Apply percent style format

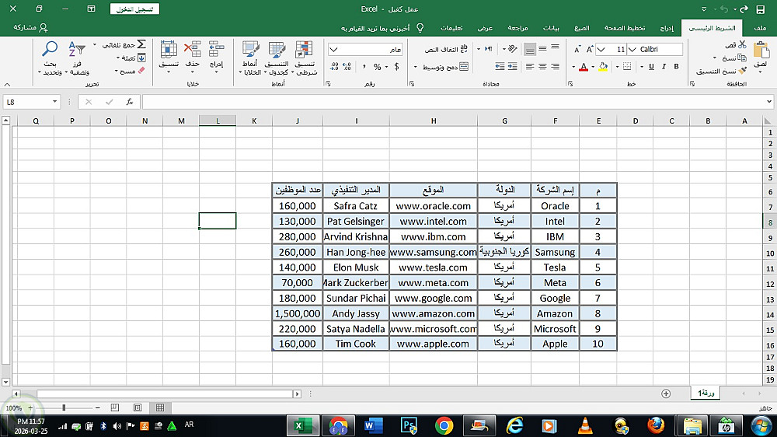point(377,66)
